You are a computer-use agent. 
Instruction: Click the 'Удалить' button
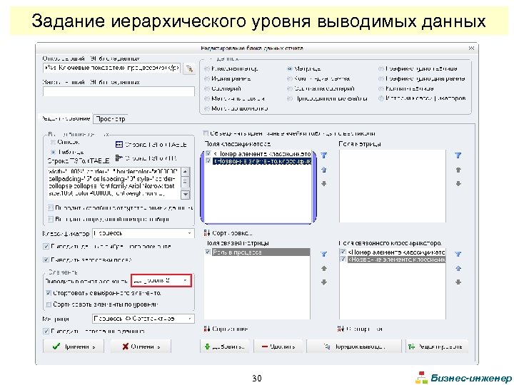pyautogui.click(x=278, y=346)
